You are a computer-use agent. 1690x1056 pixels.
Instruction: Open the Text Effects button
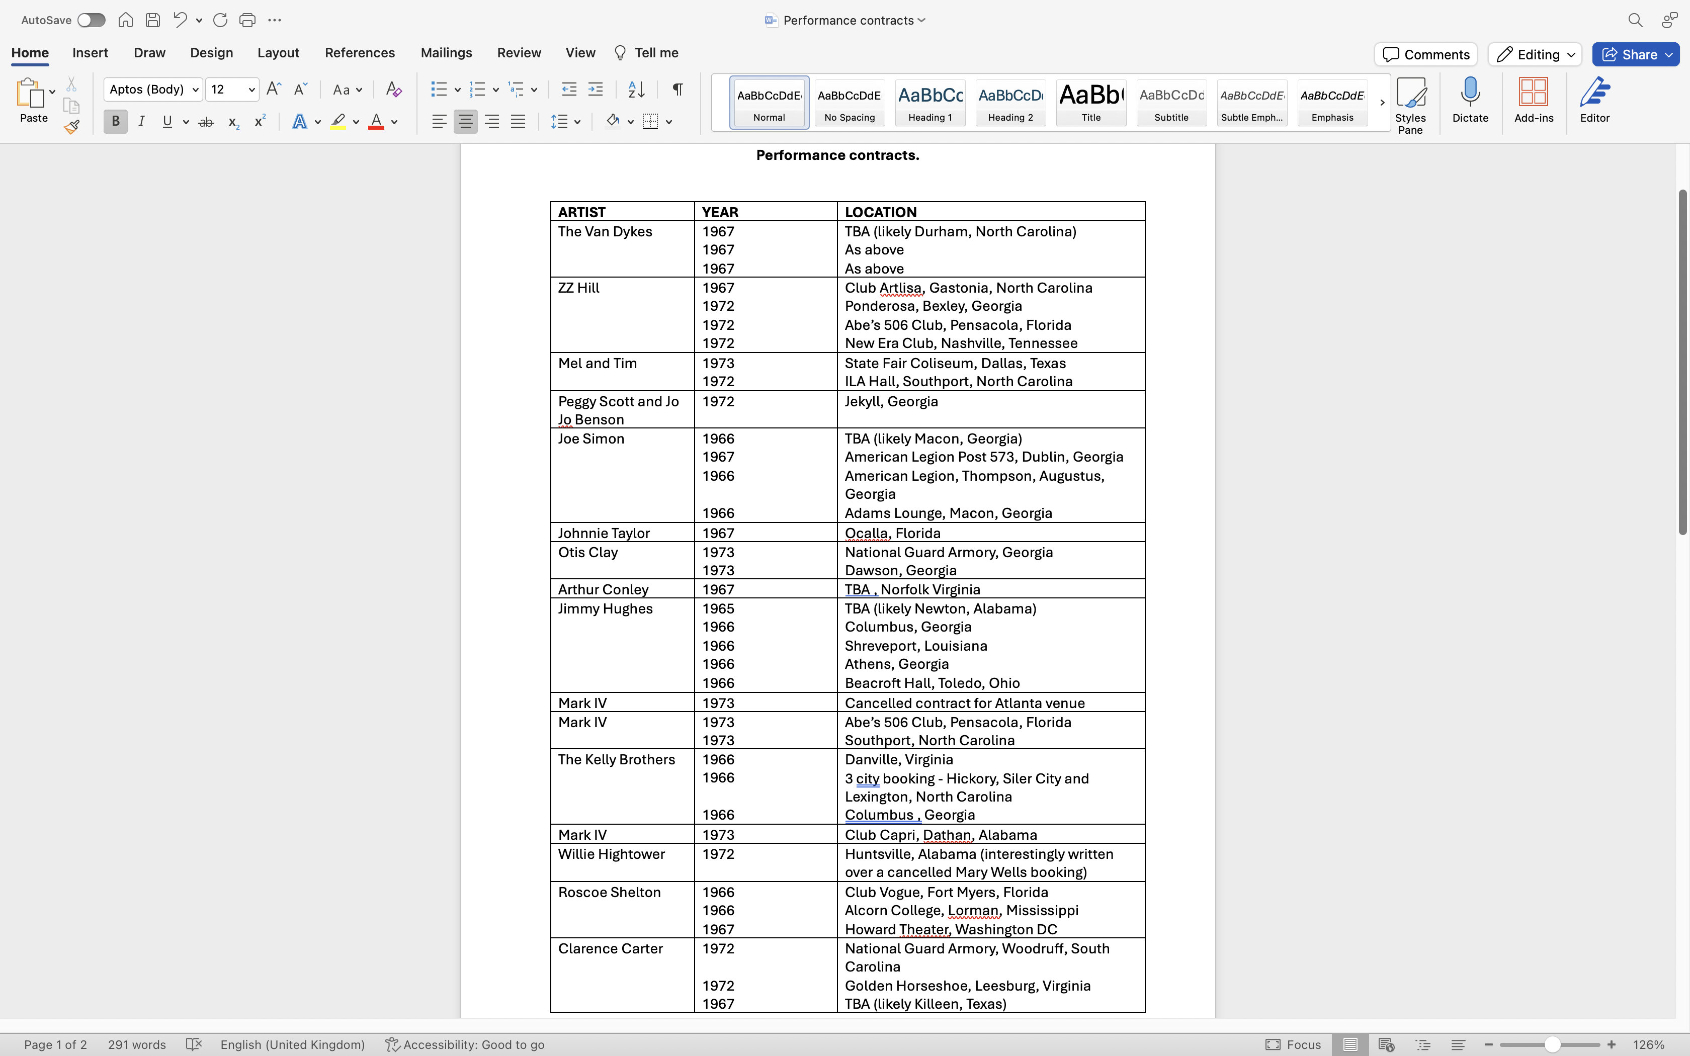point(300,122)
